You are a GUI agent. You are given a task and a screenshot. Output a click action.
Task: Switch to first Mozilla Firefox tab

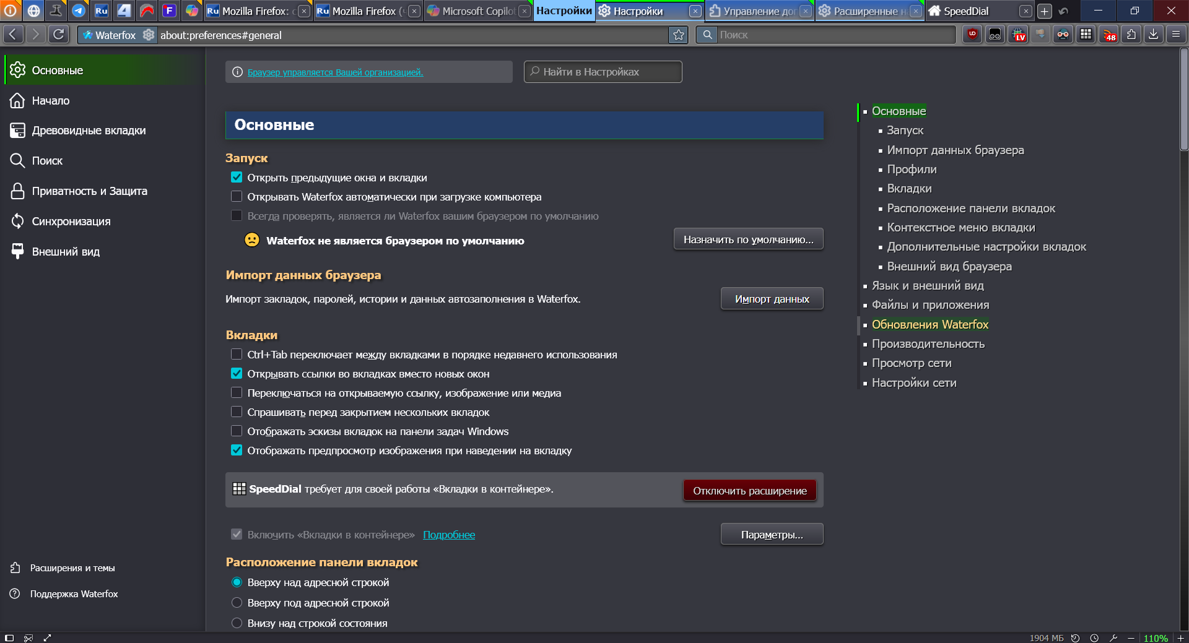[258, 11]
